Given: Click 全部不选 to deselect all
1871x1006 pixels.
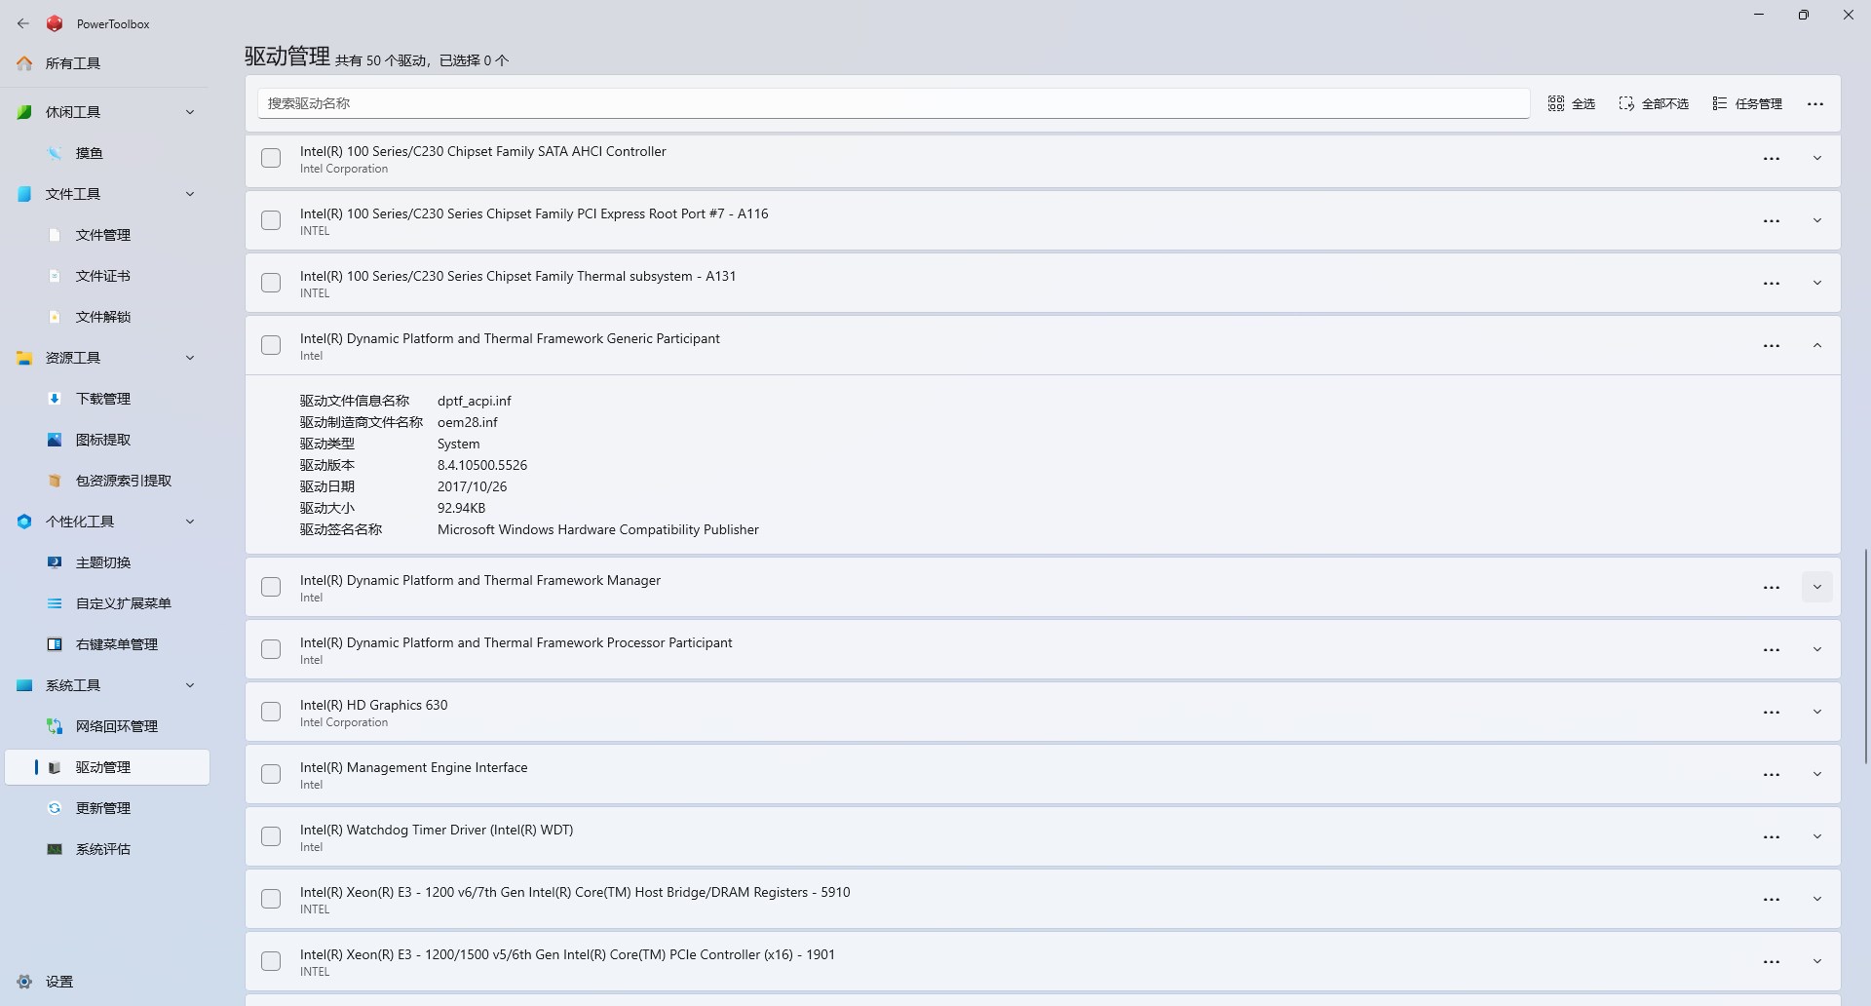Looking at the screenshot, I should 1654,103.
